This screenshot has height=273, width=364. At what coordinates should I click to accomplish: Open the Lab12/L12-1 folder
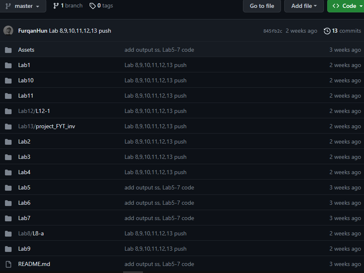tap(34, 111)
